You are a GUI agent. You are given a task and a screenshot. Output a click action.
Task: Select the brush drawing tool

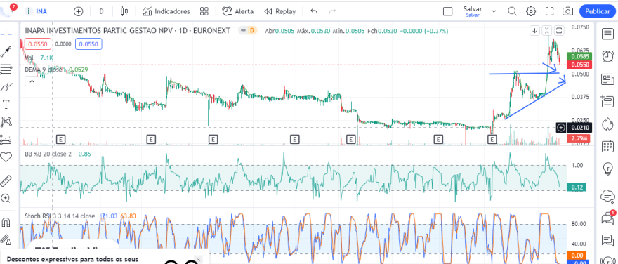[6, 87]
